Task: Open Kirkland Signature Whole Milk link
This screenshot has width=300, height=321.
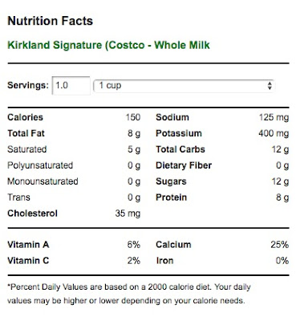Action: point(108,45)
